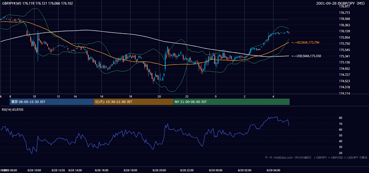Click hour tick 10 under price chart

34,96
